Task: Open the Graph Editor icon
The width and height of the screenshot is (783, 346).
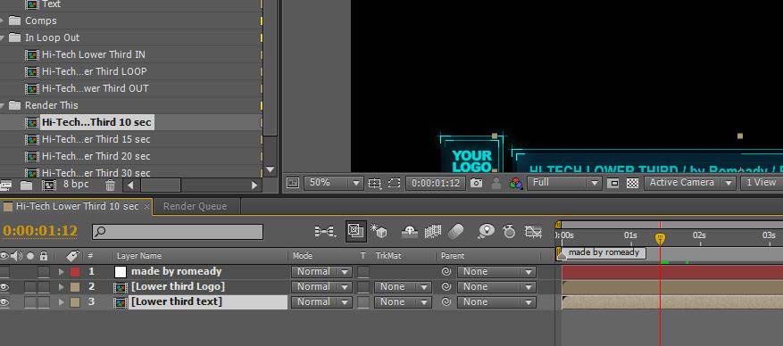Action: (x=534, y=231)
